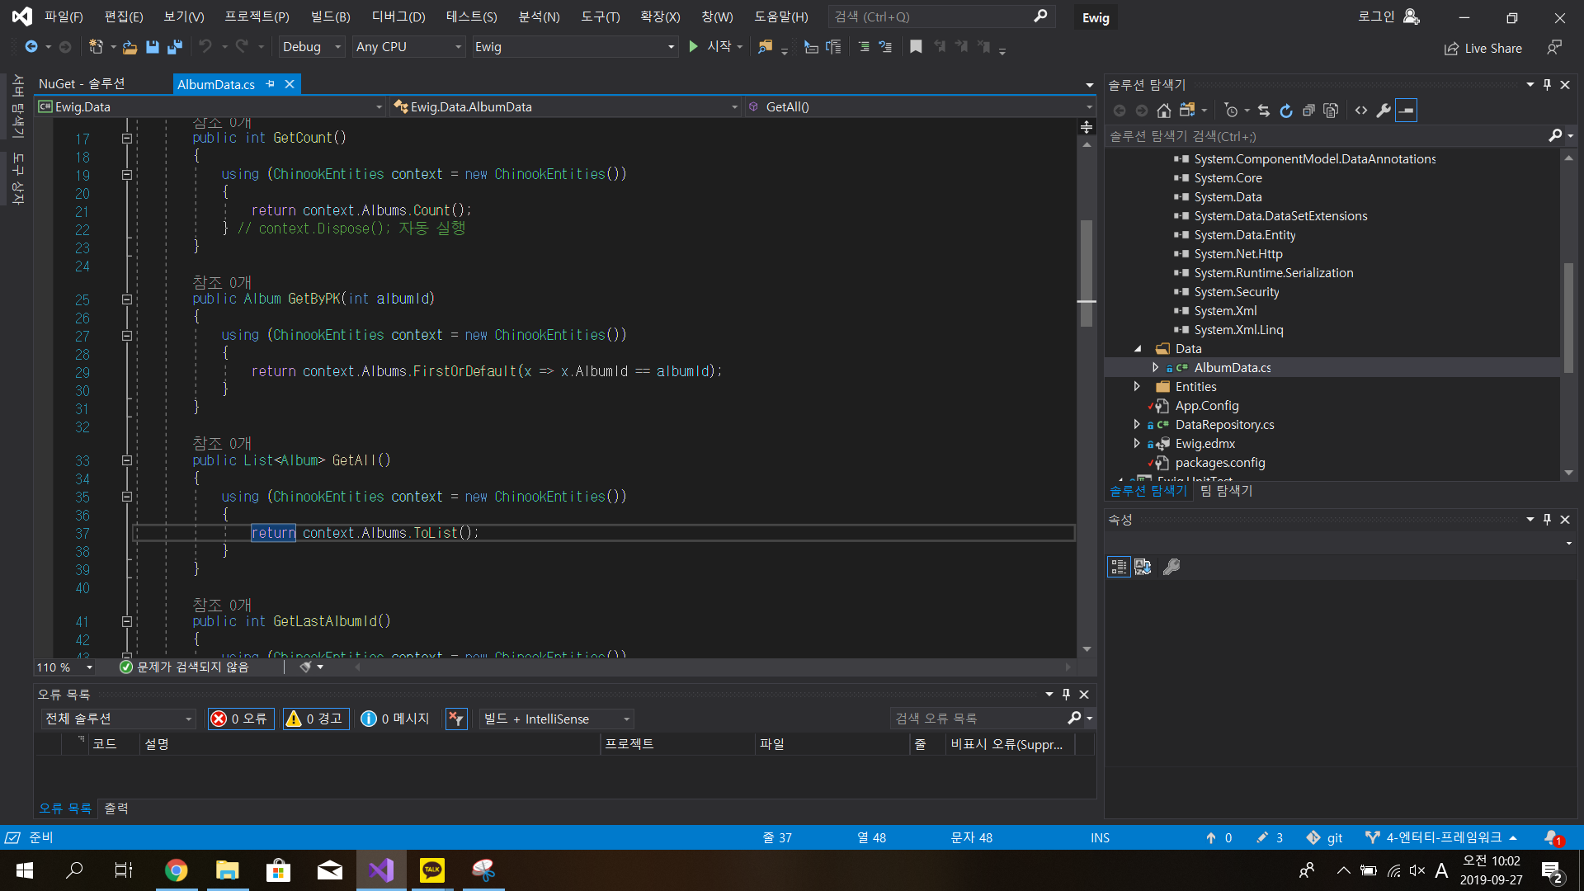Click the Properties wrench icon in Solution Explorer
The image size is (1584, 891).
[x=1384, y=111]
